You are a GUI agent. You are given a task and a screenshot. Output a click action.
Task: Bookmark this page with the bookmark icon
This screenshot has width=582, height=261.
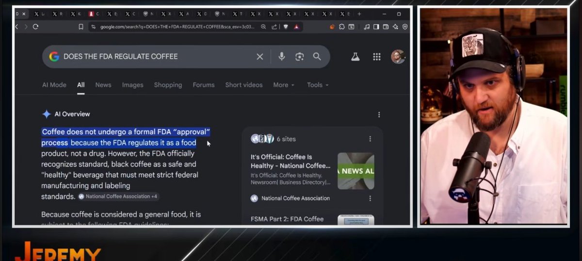pyautogui.click(x=81, y=27)
